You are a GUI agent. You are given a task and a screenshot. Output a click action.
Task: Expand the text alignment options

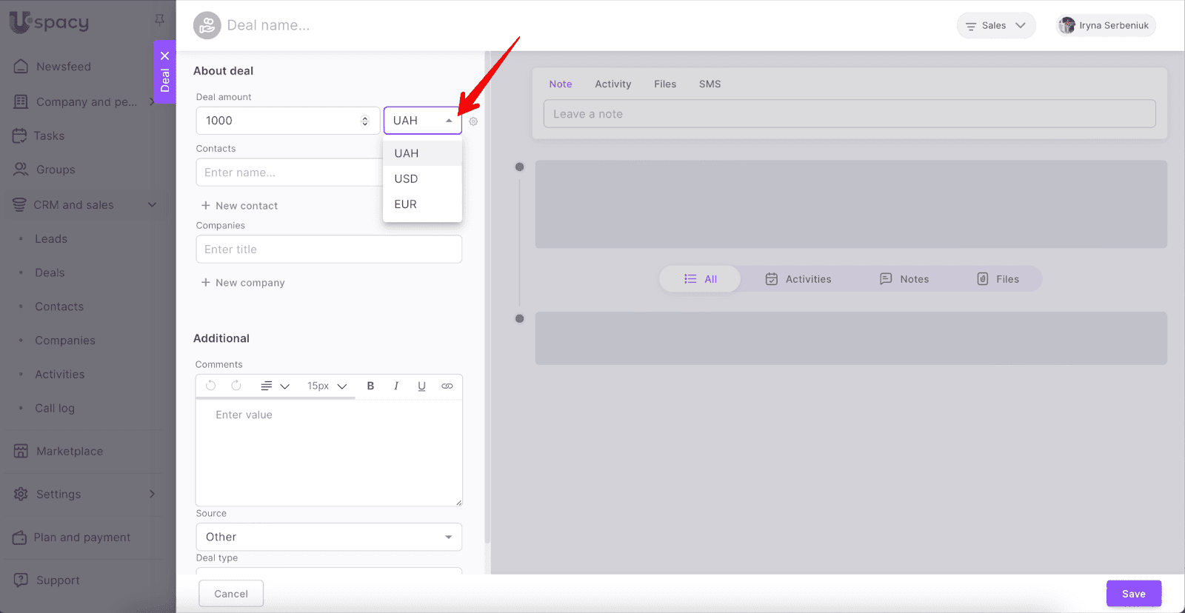pyautogui.click(x=274, y=386)
